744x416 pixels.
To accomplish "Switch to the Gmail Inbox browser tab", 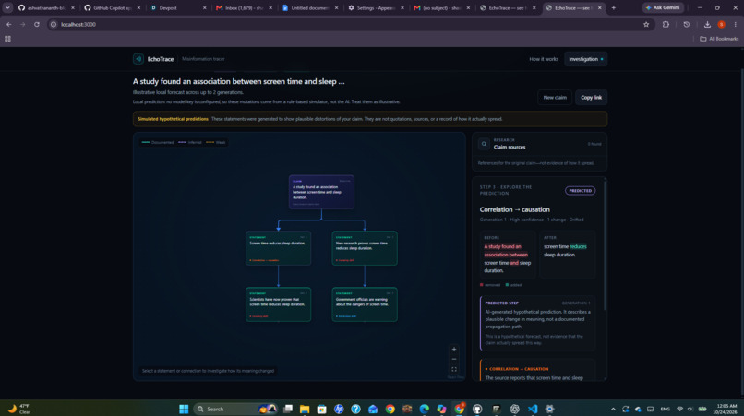I will [x=245, y=8].
